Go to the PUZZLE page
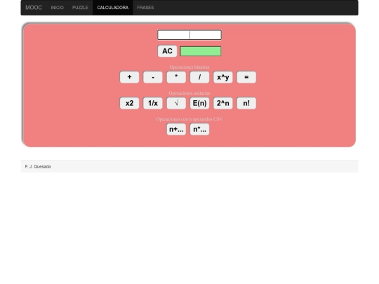This screenshot has width=379, height=284. 80,8
